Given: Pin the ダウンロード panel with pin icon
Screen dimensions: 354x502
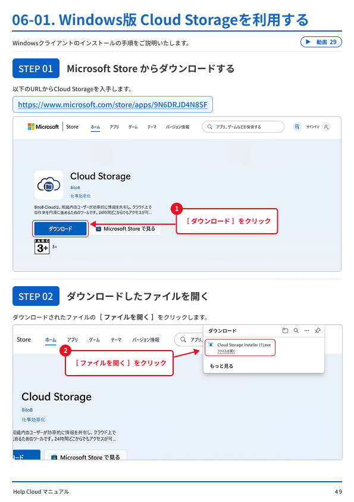Looking at the screenshot, I should 318,331.
